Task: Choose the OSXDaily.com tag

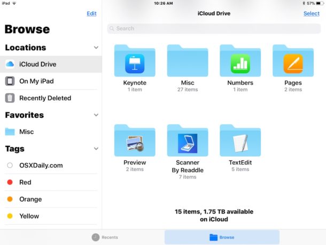Action: click(51, 165)
